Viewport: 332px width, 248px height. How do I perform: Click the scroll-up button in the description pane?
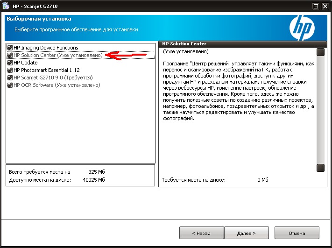321,52
